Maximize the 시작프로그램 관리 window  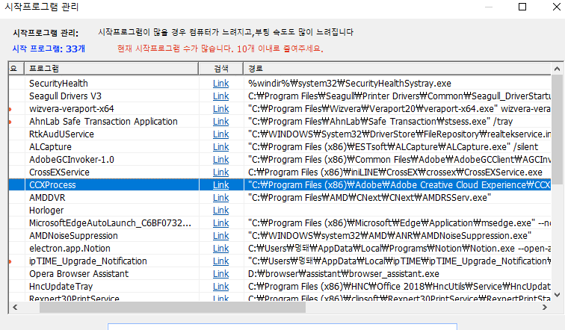(x=522, y=7)
